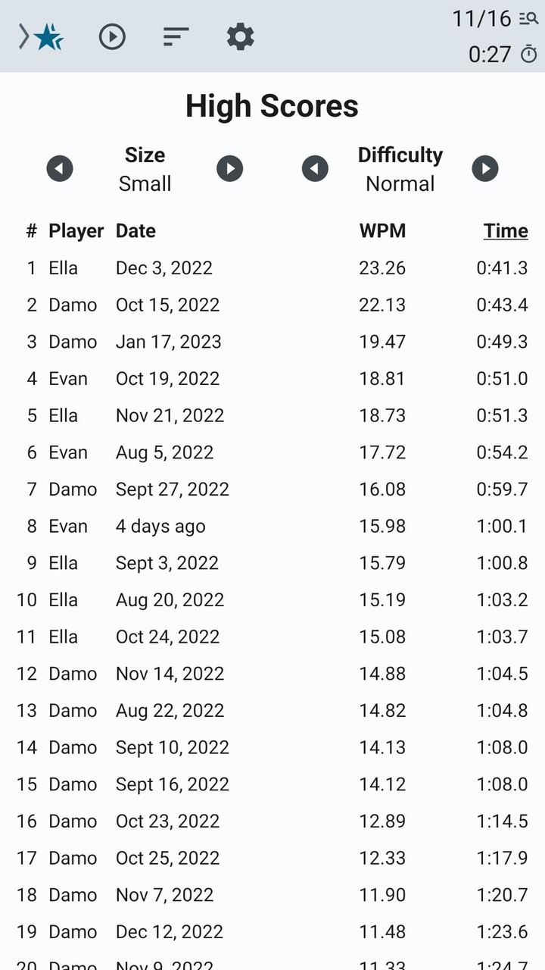The height and width of the screenshot is (970, 545).
Task: Tap the word search list icon beside 11/16
Action: click(528, 19)
